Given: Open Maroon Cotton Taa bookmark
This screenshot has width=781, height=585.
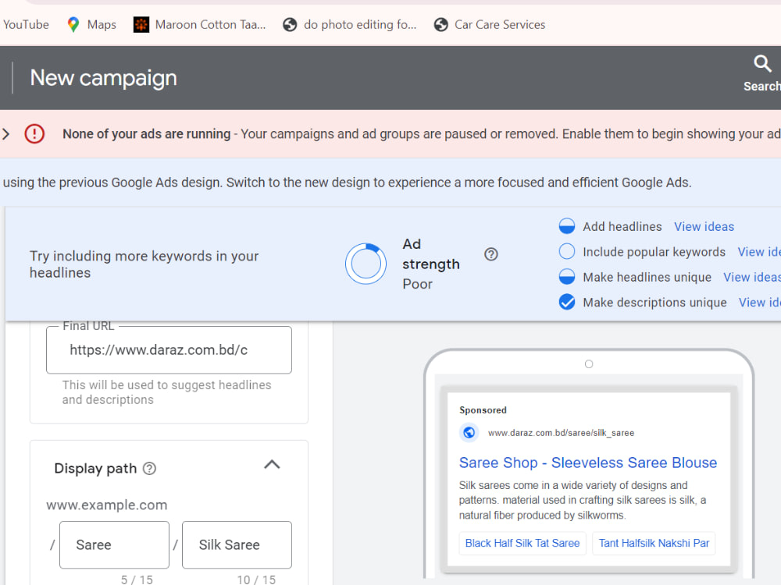Looking at the screenshot, I should [x=200, y=24].
